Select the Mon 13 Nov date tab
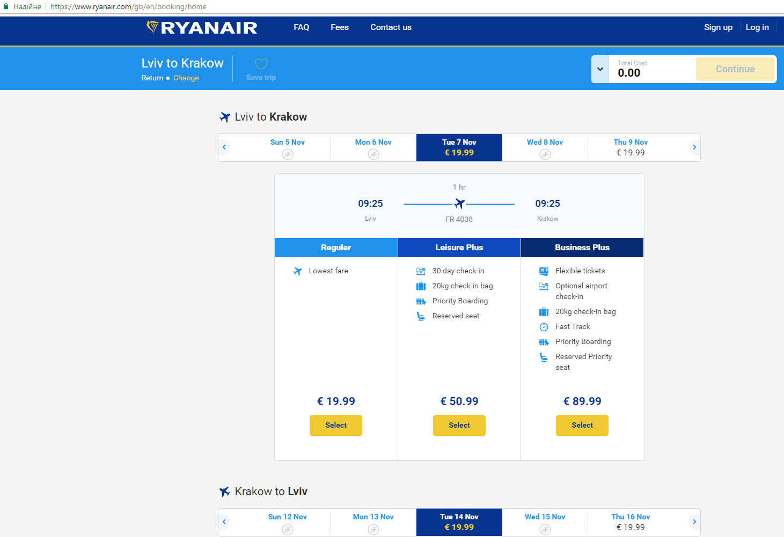Viewport: 784px width, 537px height. click(373, 522)
